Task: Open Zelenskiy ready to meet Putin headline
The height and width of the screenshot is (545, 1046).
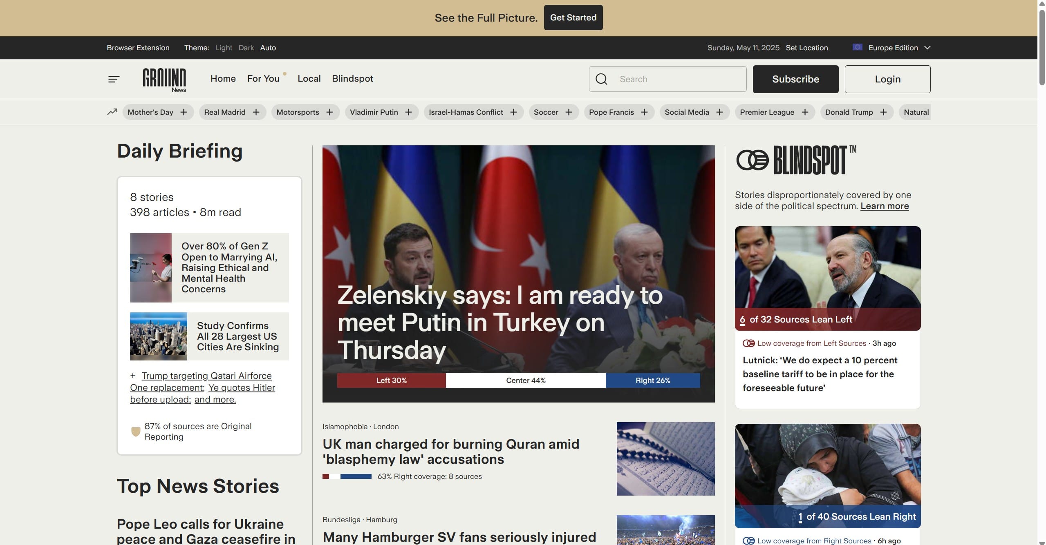Action: pyautogui.click(x=500, y=323)
